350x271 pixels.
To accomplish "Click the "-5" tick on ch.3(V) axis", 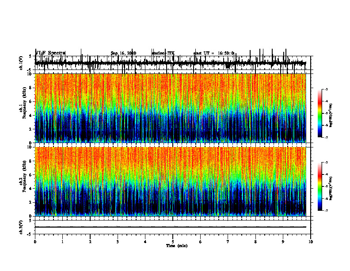I will (30, 234).
